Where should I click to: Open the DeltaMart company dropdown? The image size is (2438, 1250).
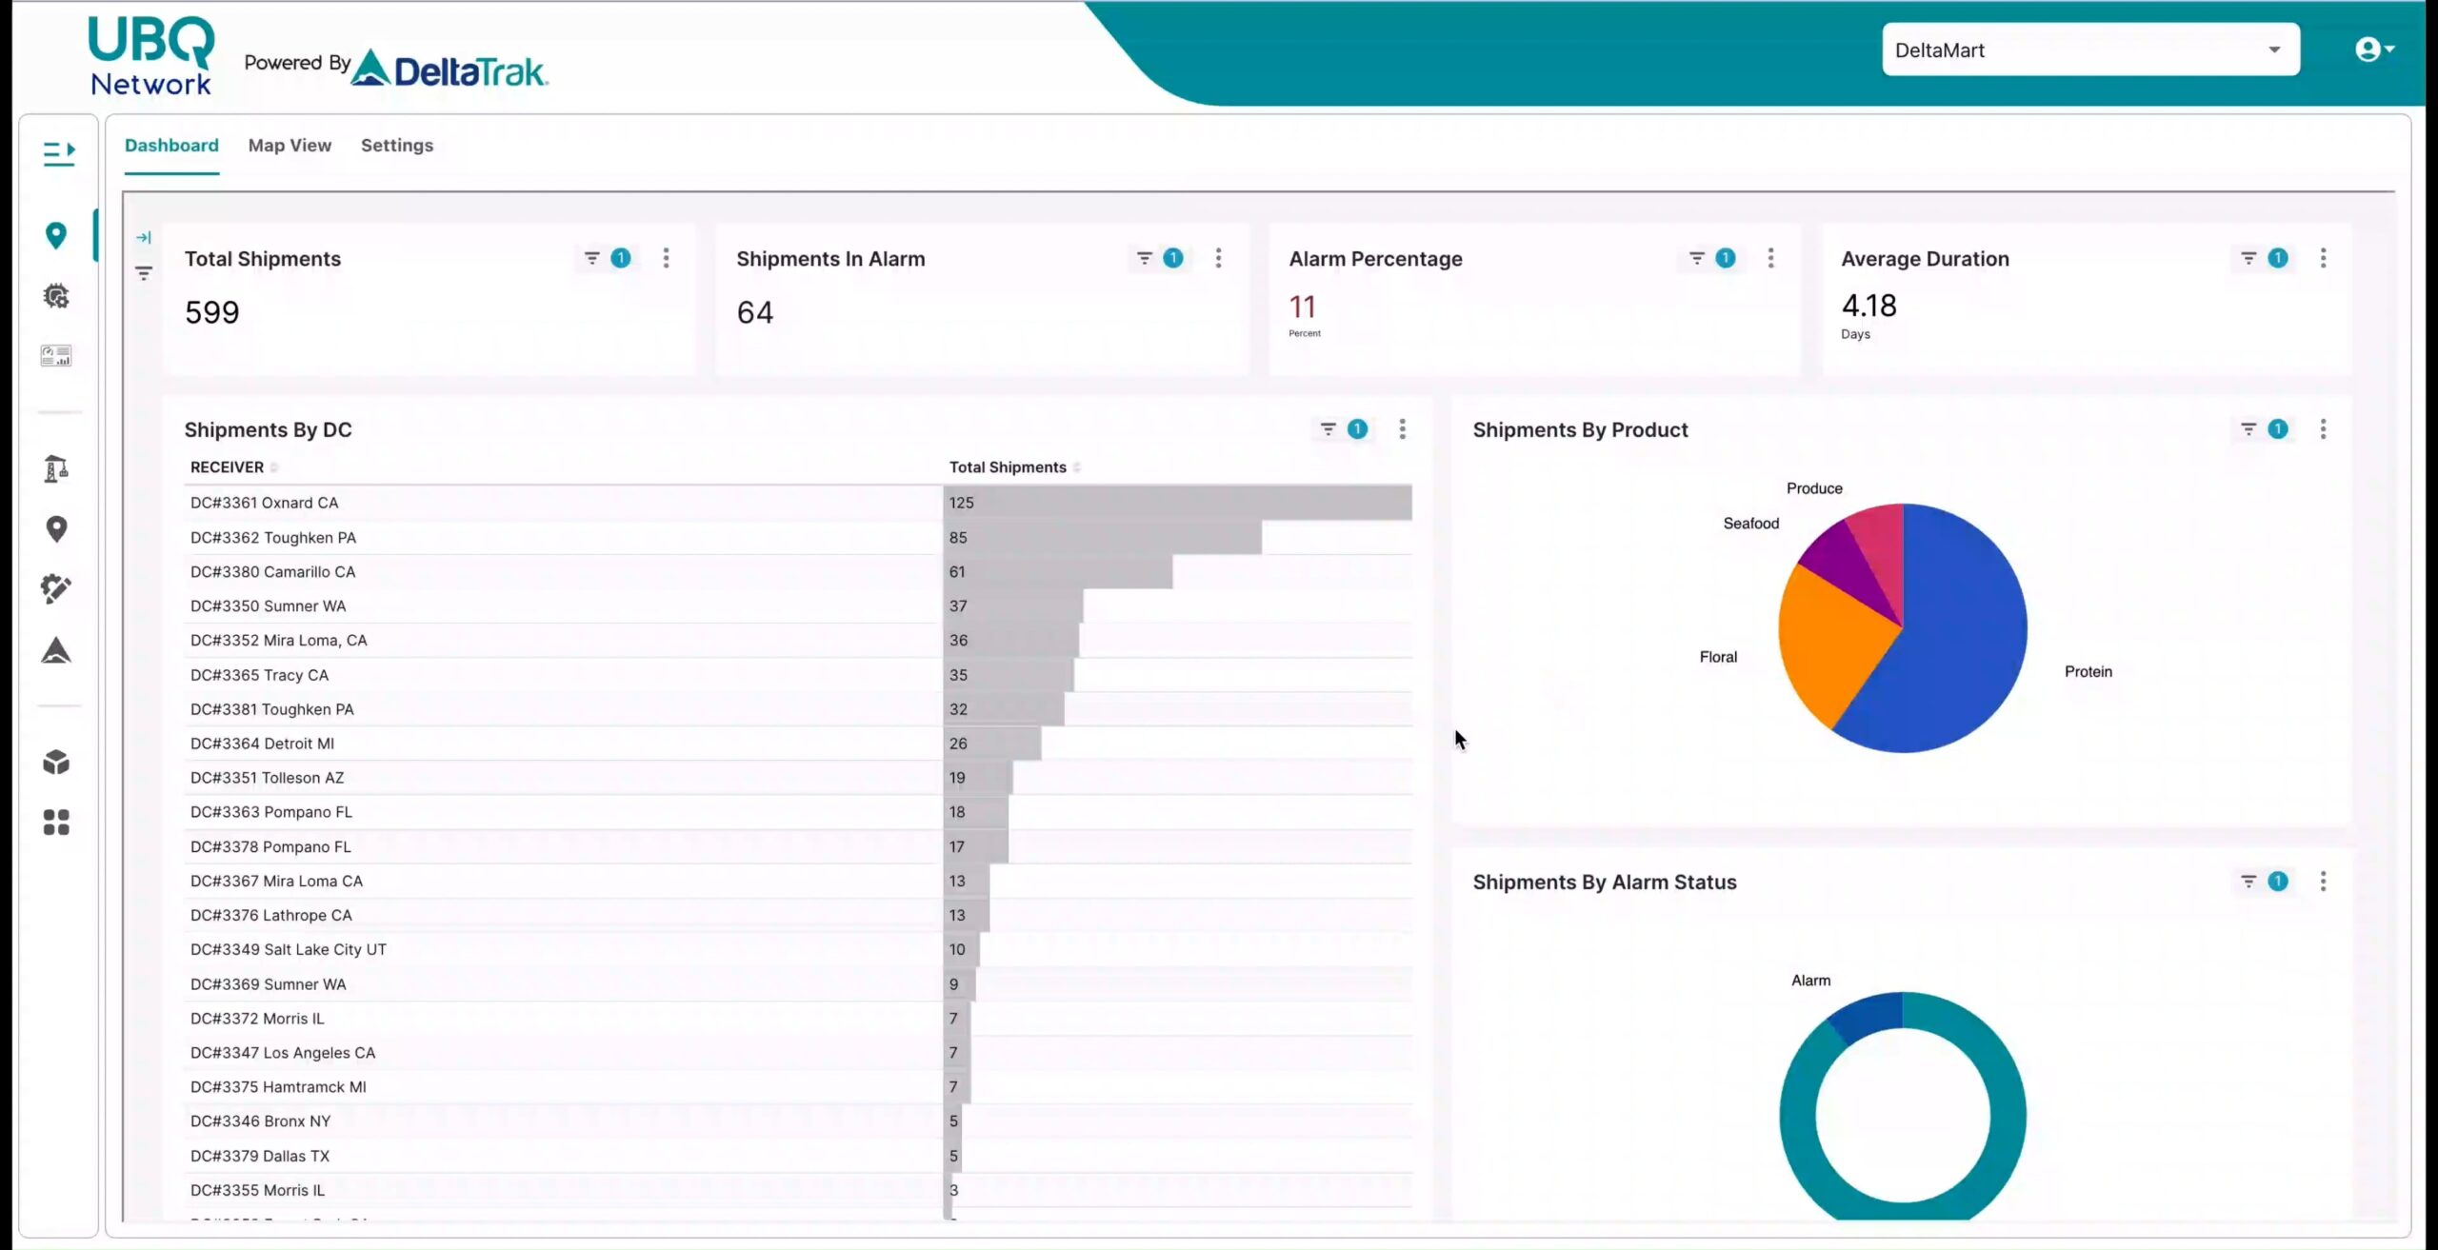(2089, 50)
